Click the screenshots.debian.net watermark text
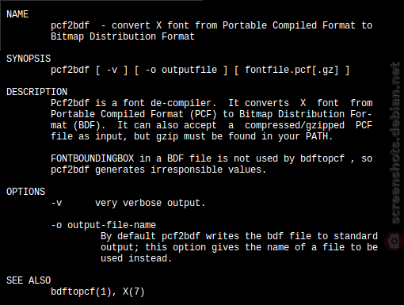This screenshot has height=305, width=404. coord(395,143)
